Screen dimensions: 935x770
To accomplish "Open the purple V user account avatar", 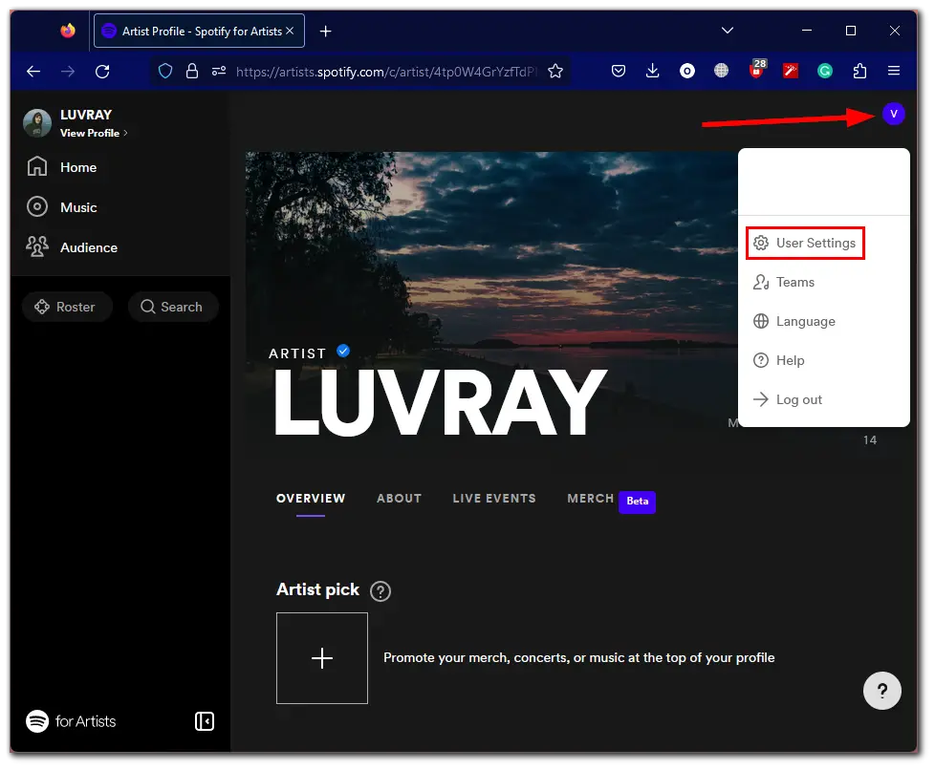I will 893,114.
